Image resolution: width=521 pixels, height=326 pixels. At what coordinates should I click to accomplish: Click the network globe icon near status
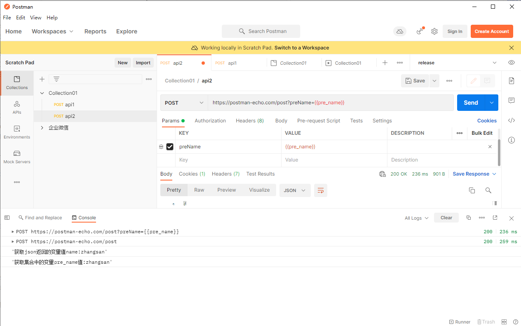tap(383, 174)
